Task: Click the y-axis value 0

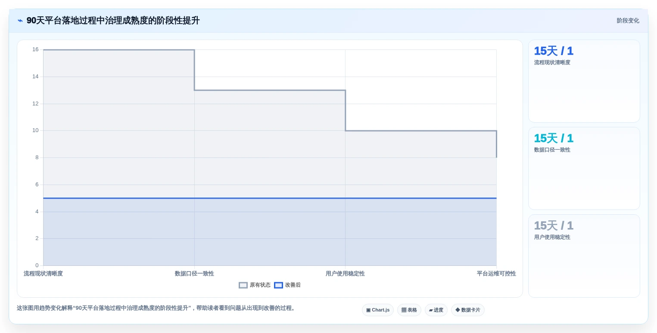Action: [x=37, y=265]
